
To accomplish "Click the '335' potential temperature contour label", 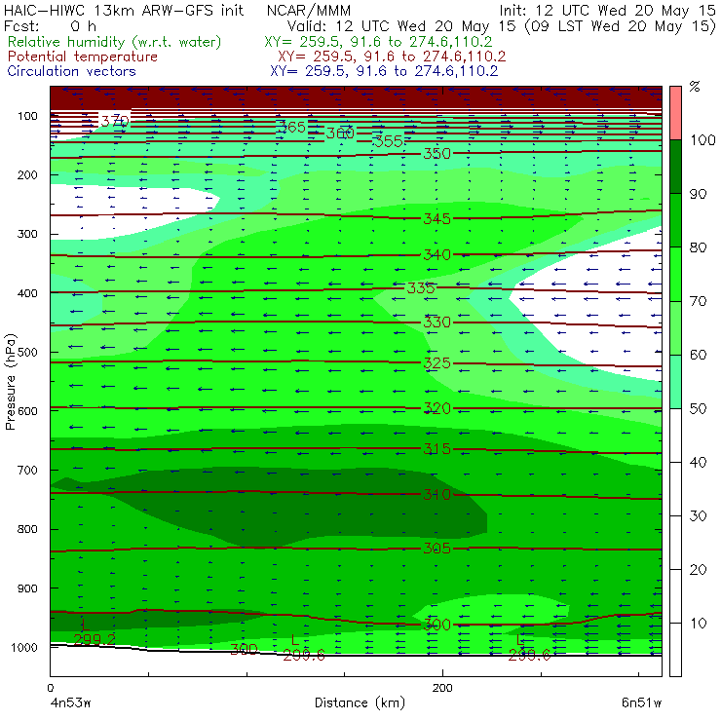I will (421, 287).
